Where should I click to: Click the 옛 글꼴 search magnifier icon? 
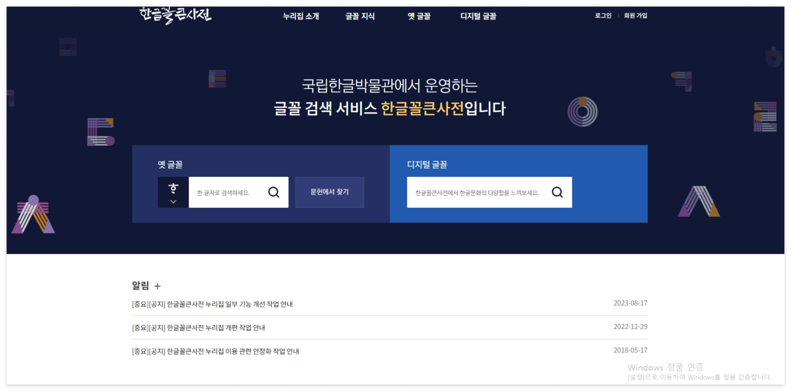[x=274, y=192]
